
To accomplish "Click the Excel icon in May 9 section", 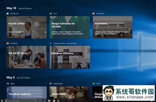I will point(94,84).
